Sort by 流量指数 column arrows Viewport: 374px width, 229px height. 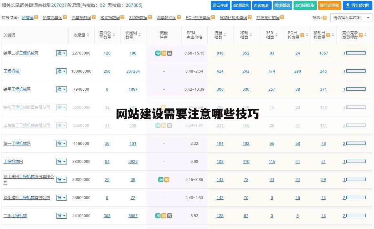coord(225,35)
